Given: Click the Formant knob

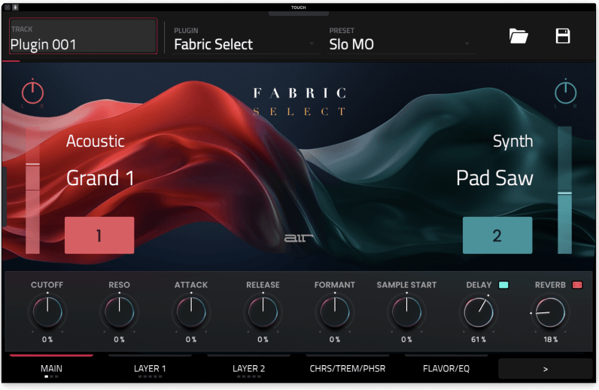Looking at the screenshot, I should tap(334, 312).
